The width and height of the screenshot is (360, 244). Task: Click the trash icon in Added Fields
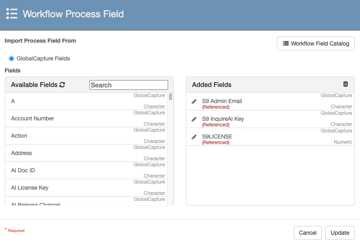(x=345, y=84)
